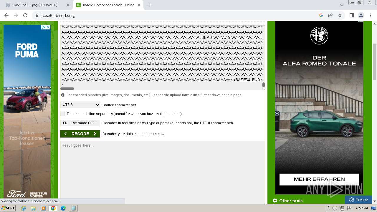This screenshot has height=212, width=377.
Task: Click the DECODE button
Action: coord(80,134)
